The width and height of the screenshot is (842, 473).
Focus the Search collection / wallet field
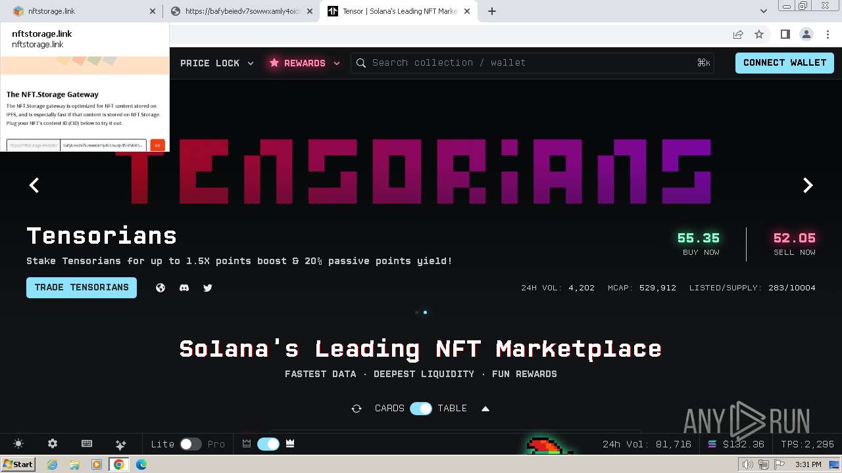pyautogui.click(x=533, y=63)
